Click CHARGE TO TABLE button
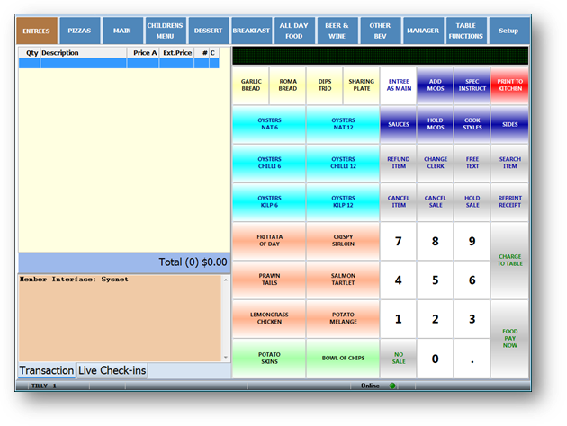Image resolution: width=567 pixels, height=426 pixels. [x=509, y=261]
